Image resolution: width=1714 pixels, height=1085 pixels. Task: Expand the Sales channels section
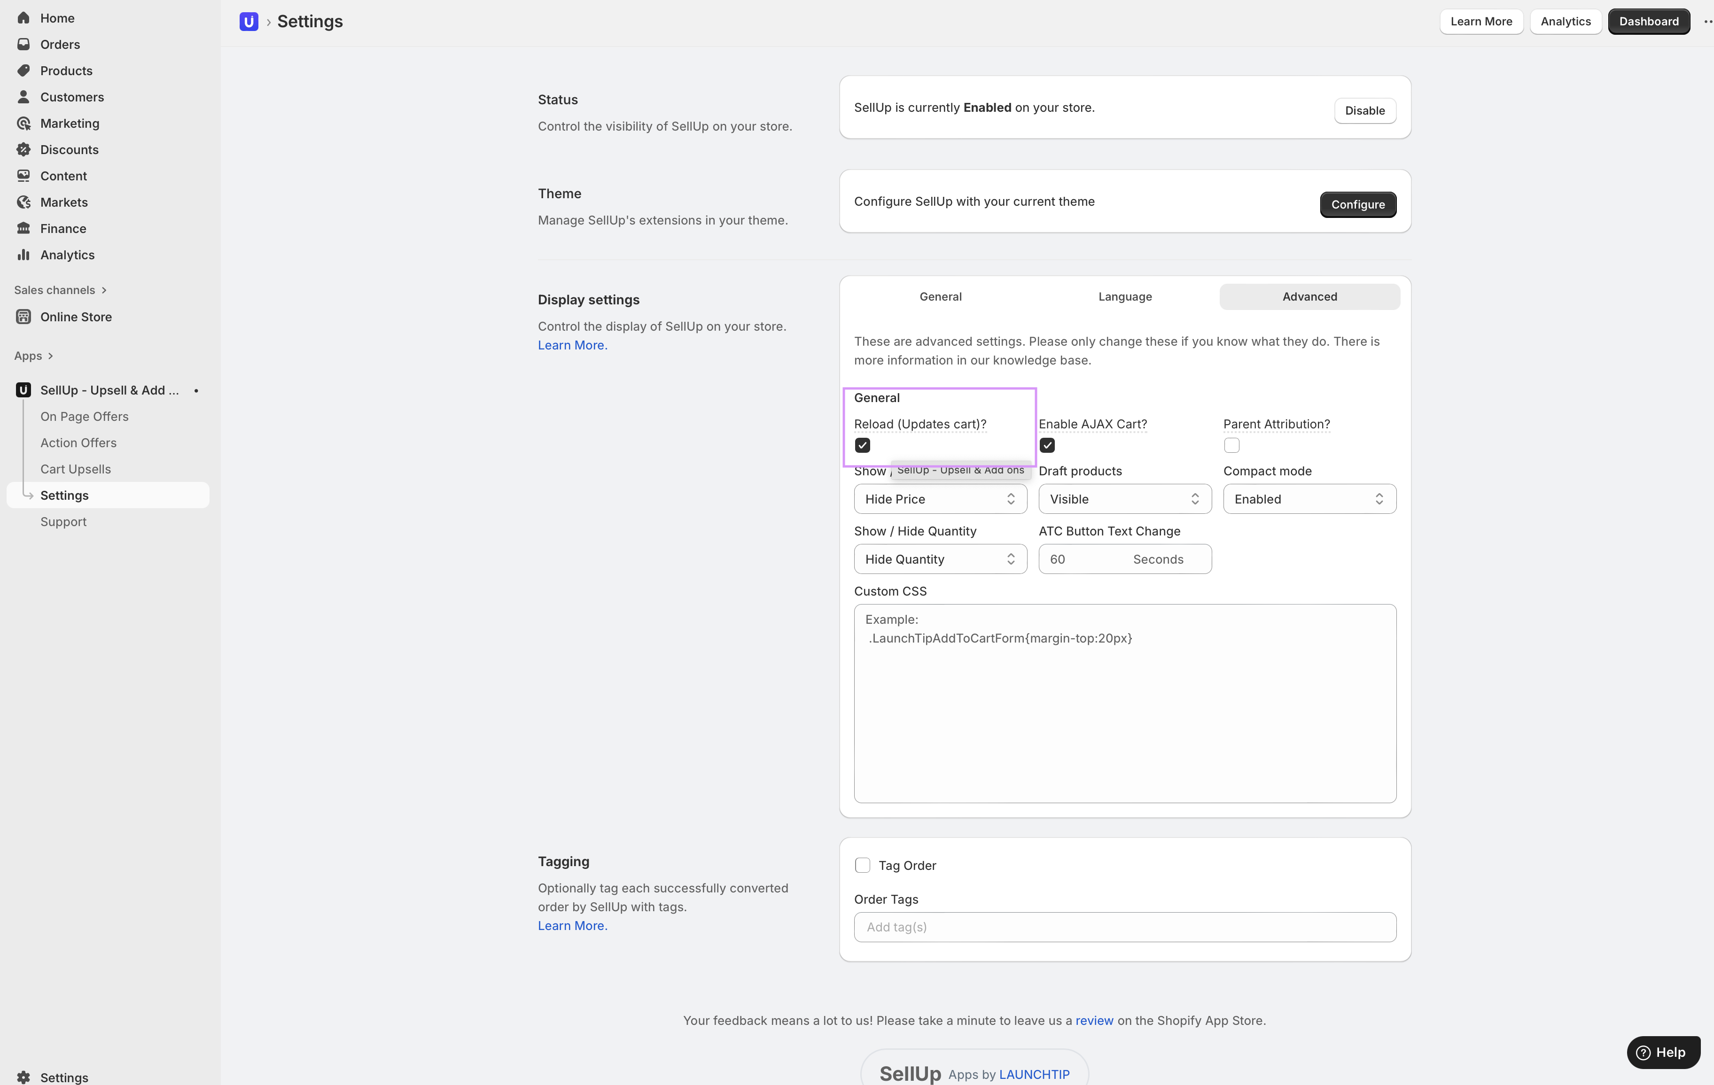click(x=61, y=290)
